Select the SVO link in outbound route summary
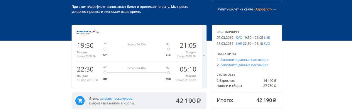The image size is (352, 110). tap(239, 38)
